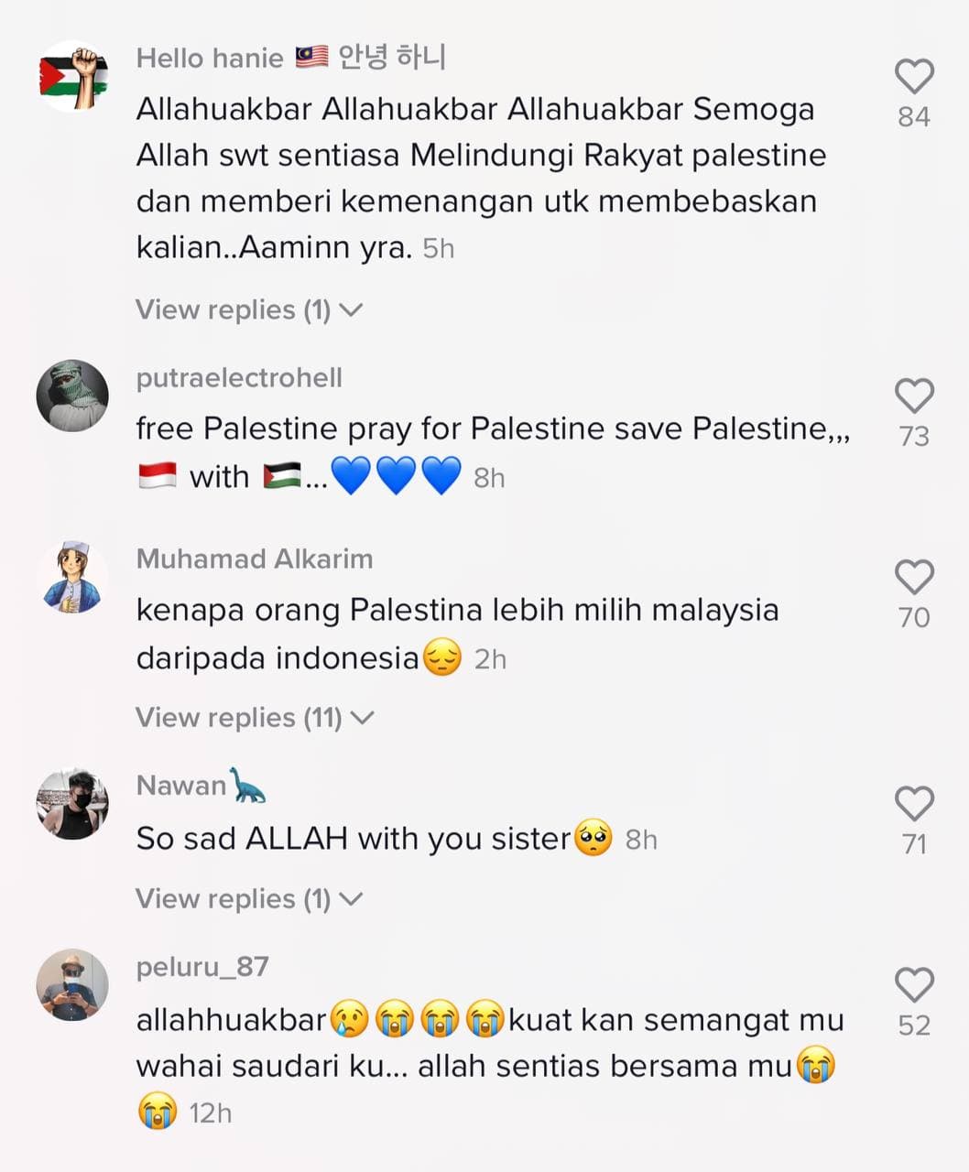Screen dimensions: 969x1172
Task: Expand View replies (11) under Muhamad Alkarim's comment
Action: 256,717
